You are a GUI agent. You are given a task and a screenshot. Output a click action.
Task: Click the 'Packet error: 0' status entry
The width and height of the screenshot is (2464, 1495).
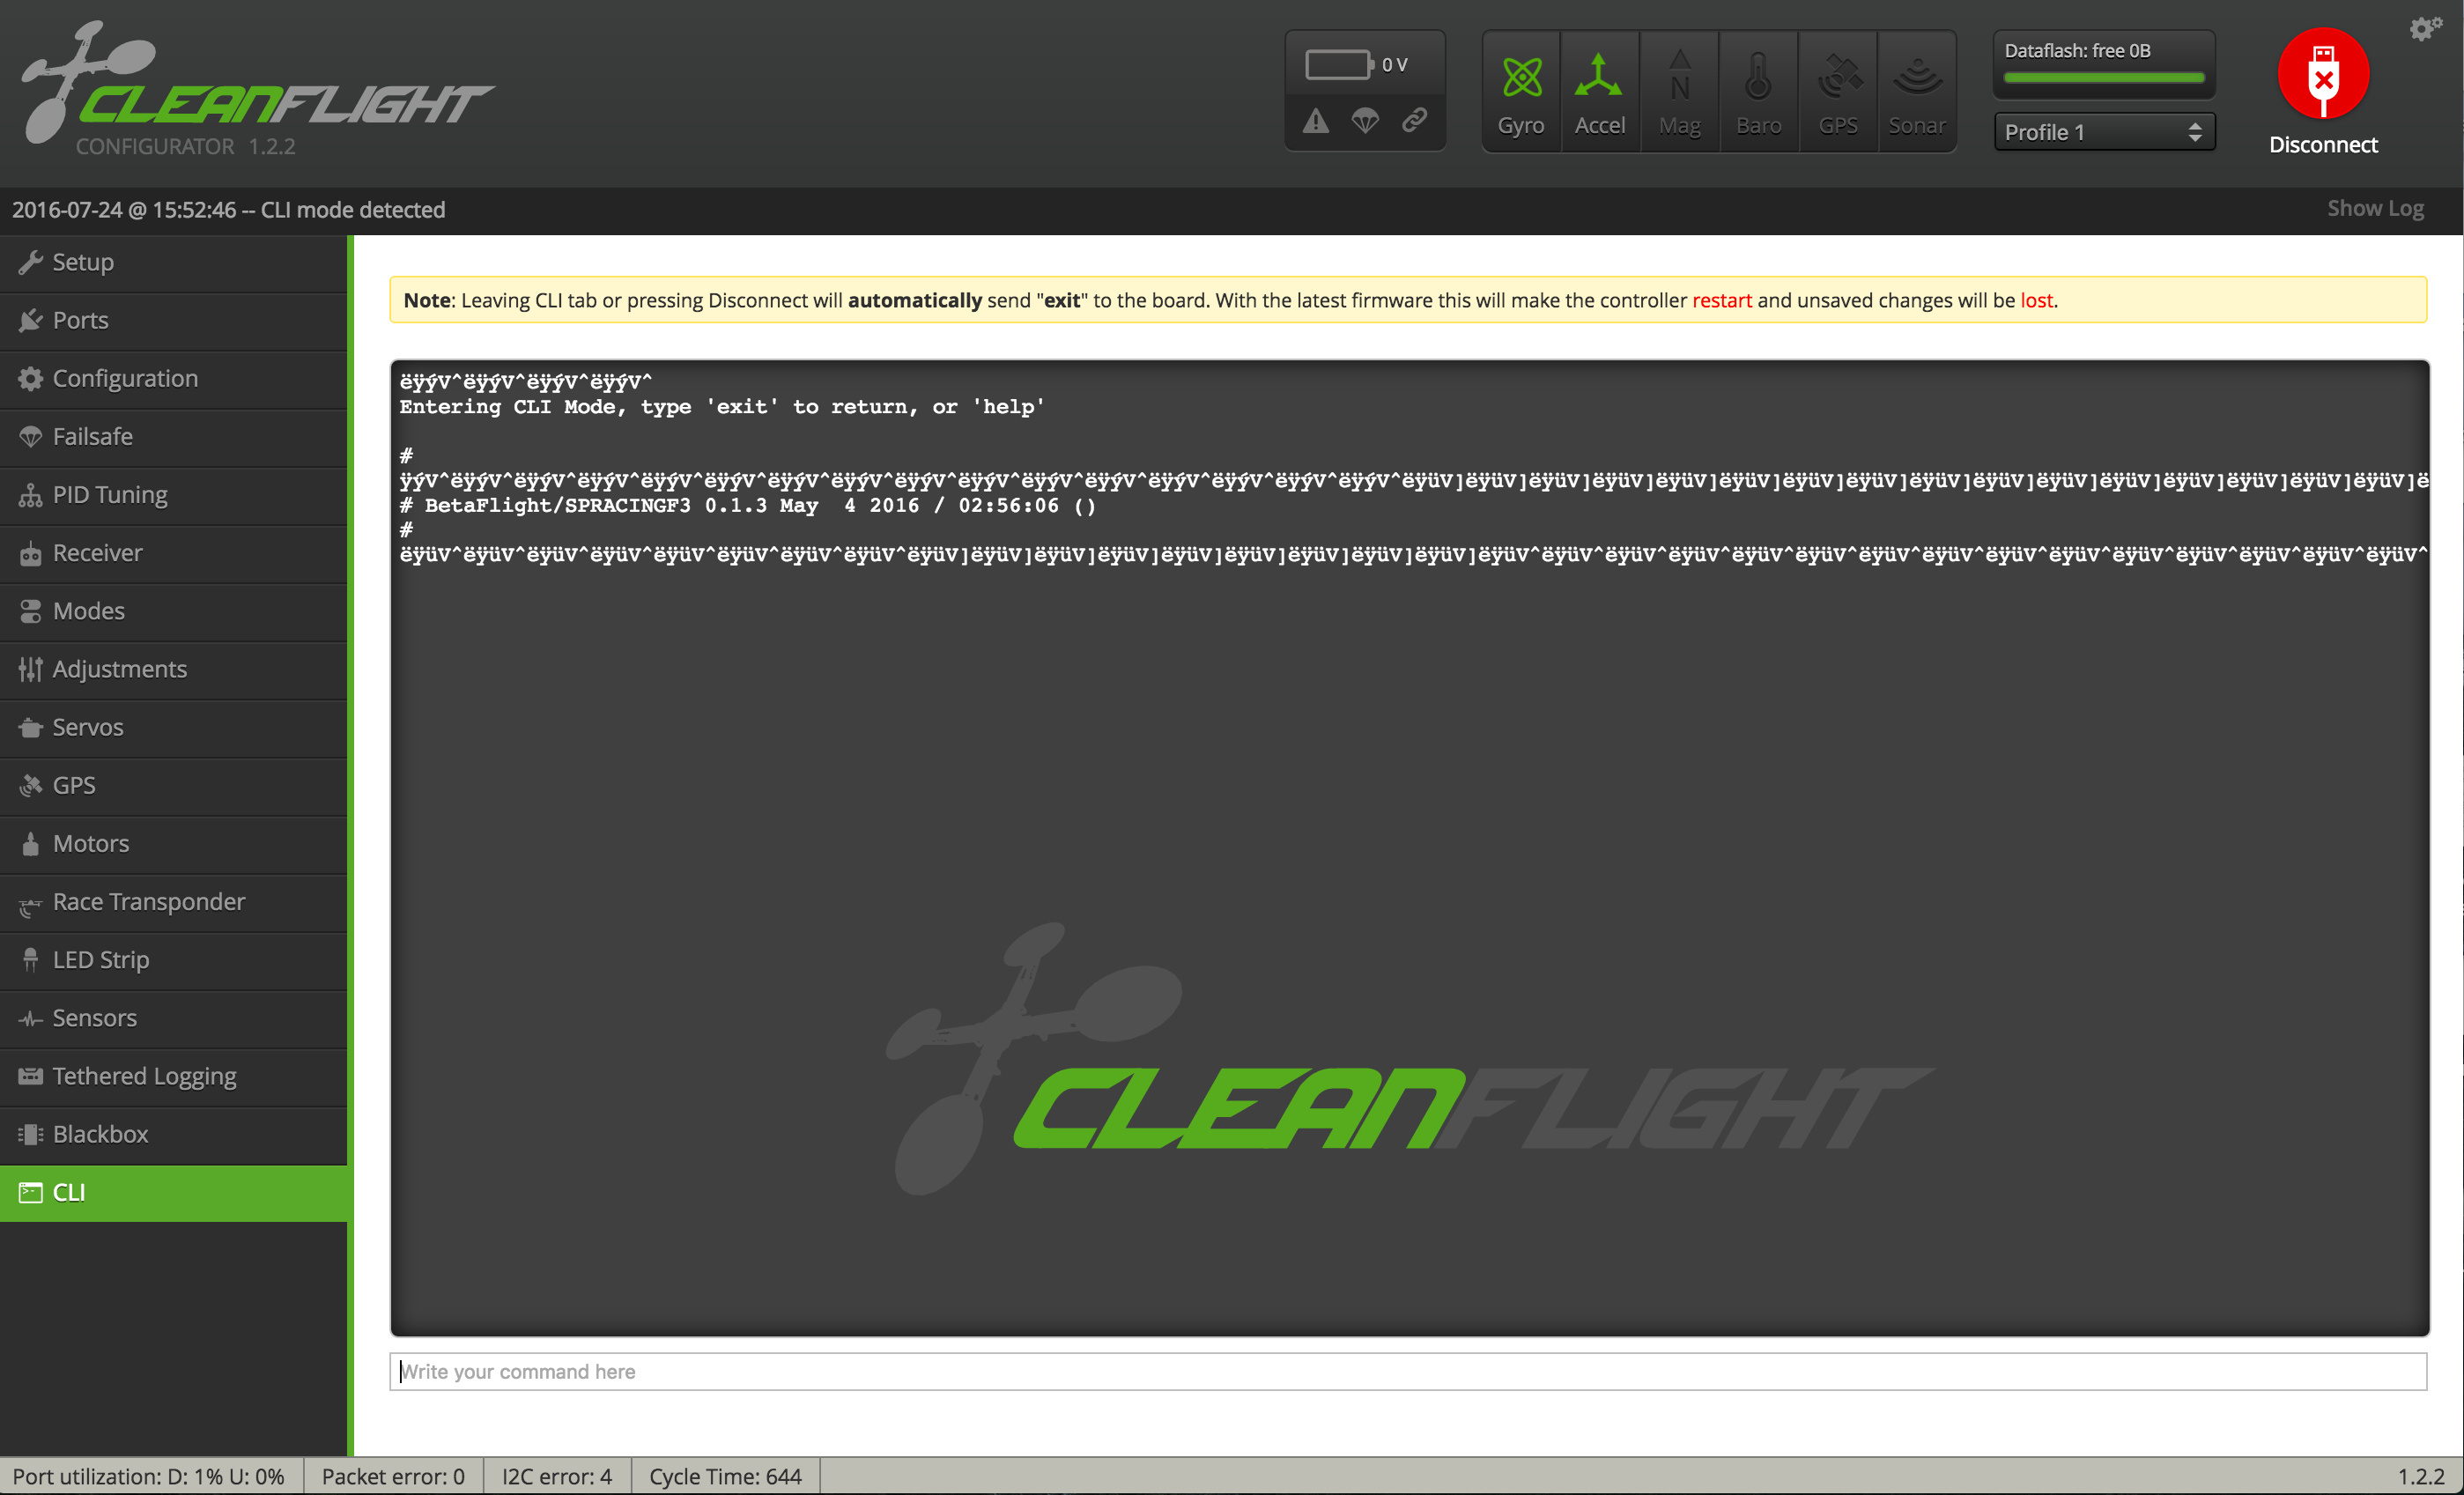(x=393, y=1476)
